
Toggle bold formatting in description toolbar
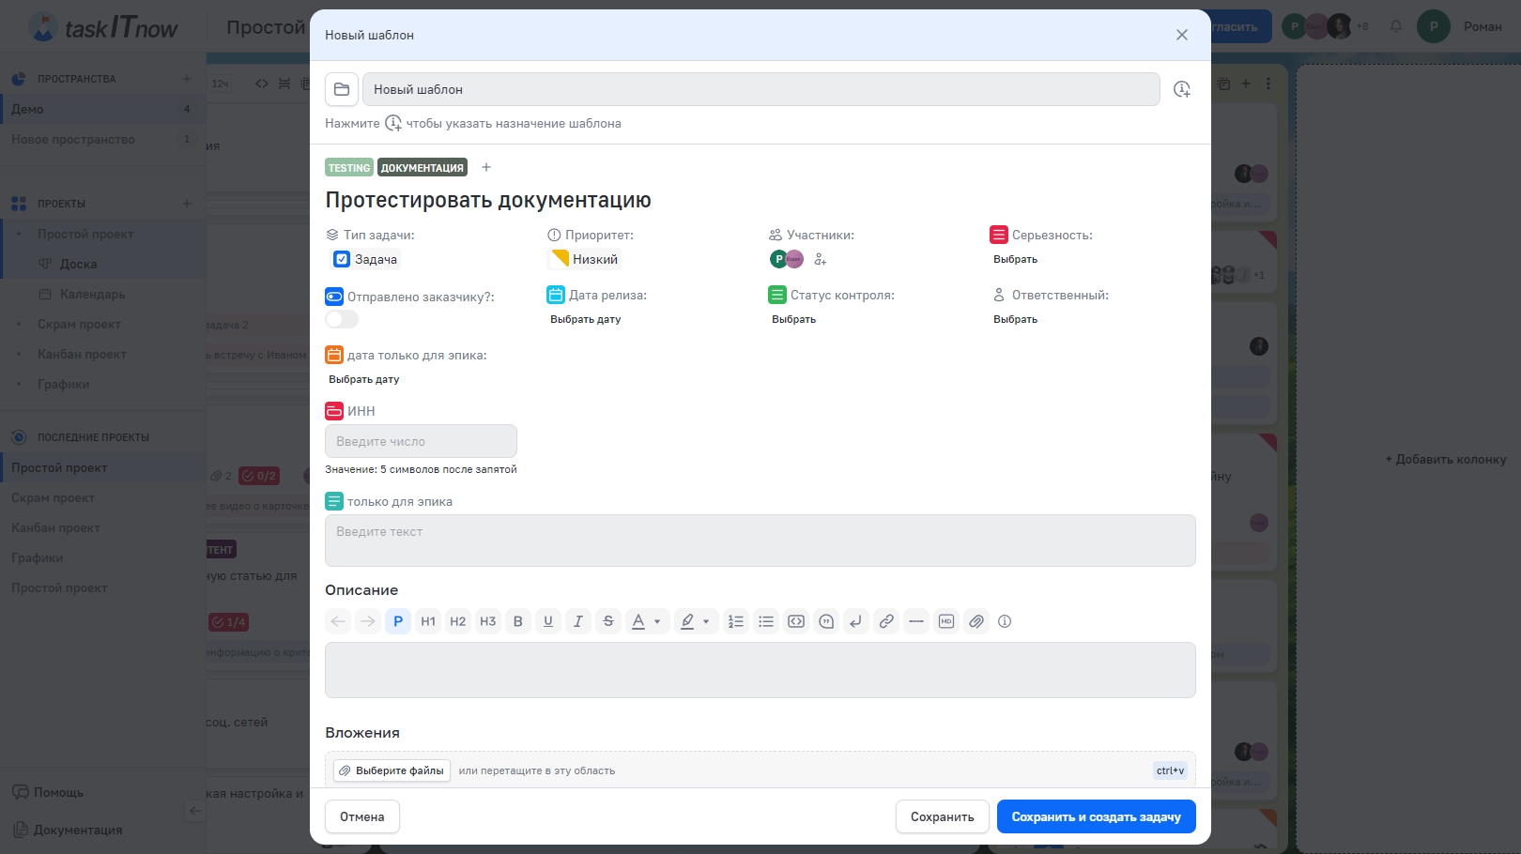(x=517, y=621)
